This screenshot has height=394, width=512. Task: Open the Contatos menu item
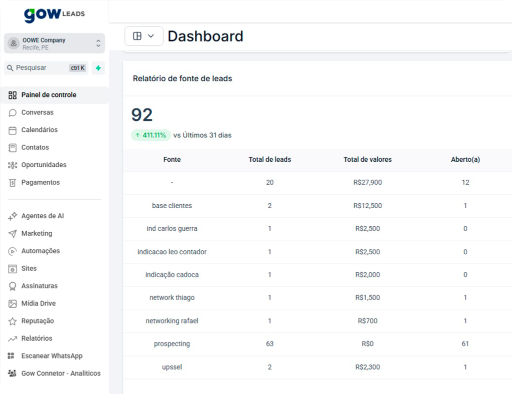tap(35, 148)
